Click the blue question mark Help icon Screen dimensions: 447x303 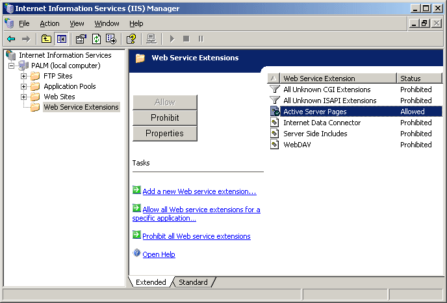(x=137, y=253)
